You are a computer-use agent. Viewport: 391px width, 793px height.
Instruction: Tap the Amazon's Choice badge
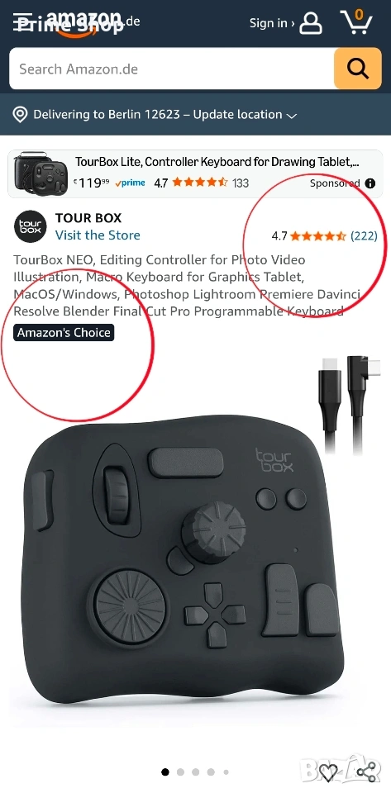(x=64, y=332)
